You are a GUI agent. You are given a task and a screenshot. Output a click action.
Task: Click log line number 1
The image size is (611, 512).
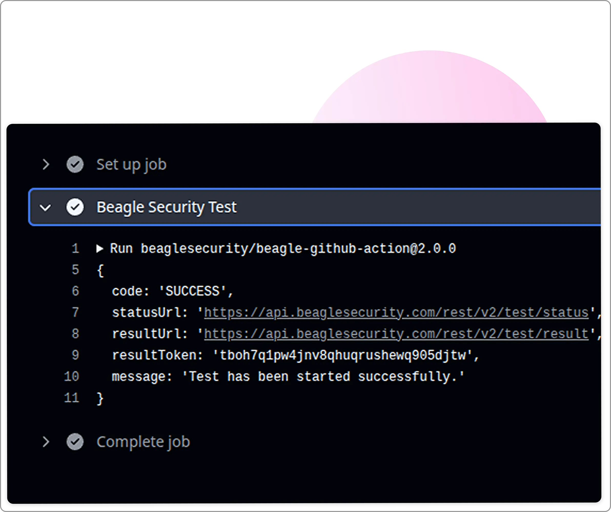[x=75, y=249]
